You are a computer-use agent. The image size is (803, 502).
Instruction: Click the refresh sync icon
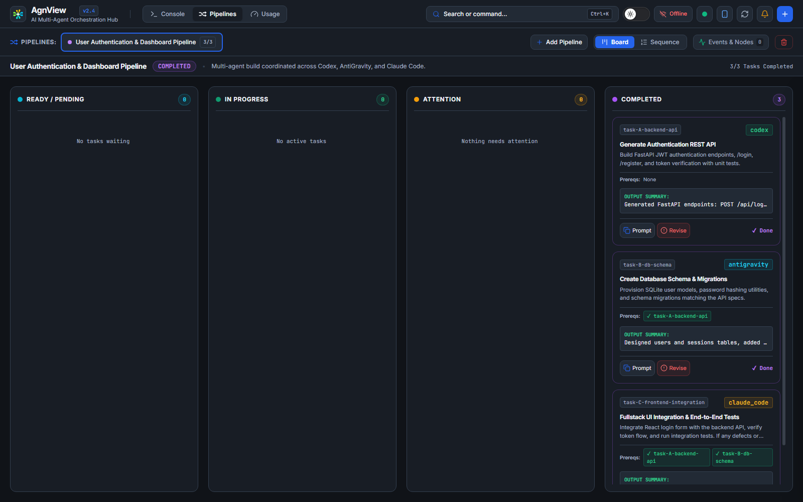(745, 14)
